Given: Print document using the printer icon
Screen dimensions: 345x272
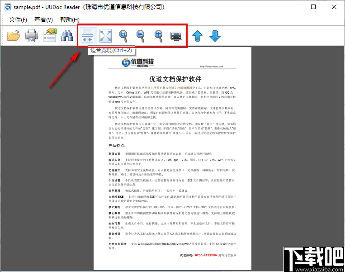Looking at the screenshot, I should (32, 36).
